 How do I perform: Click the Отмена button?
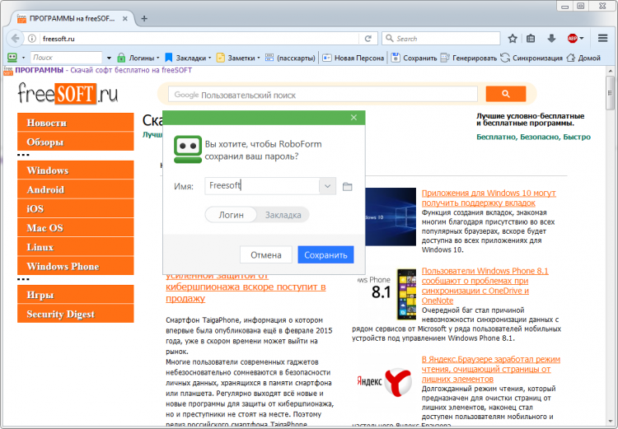(266, 255)
